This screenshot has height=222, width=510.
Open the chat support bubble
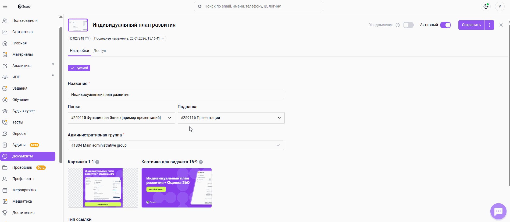[498, 211]
